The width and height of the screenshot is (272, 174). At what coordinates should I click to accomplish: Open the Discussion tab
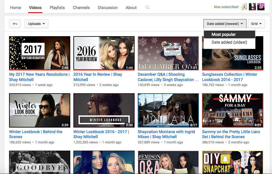108,7
